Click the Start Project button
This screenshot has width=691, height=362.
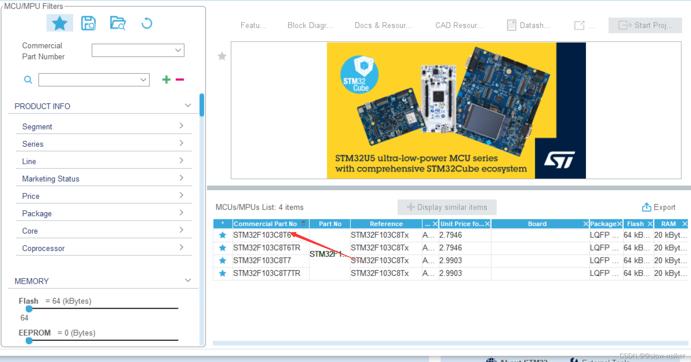(x=645, y=25)
